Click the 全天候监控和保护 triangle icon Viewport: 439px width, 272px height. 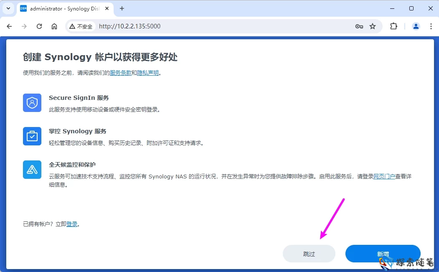pos(32,169)
